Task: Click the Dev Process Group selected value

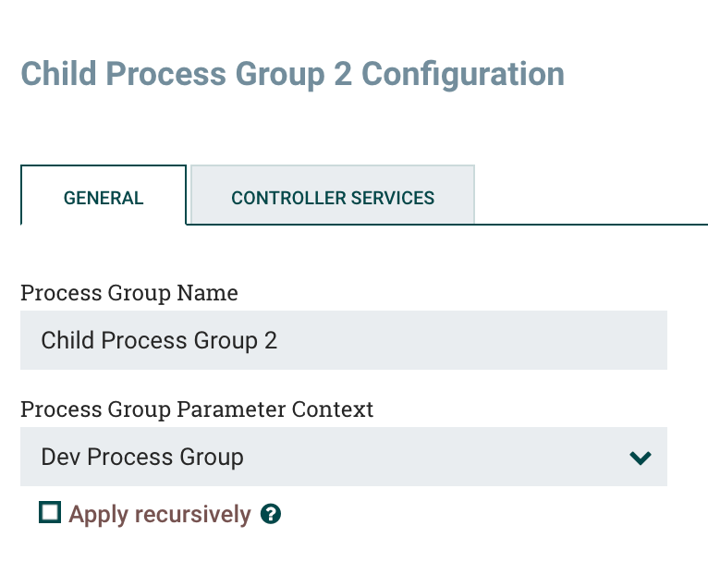Action: point(142,457)
